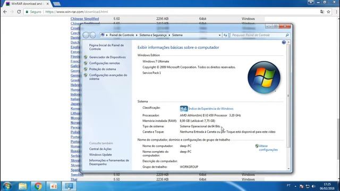340x191 pixels.
Task: Open Thai download link
Action: (74, 179)
